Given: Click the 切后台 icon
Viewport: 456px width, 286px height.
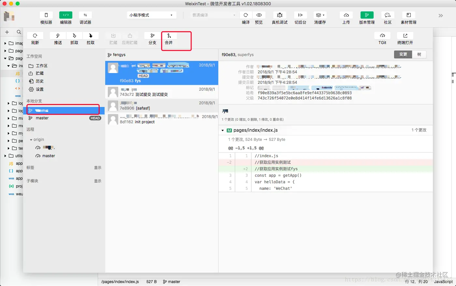Looking at the screenshot, I should click(x=300, y=15).
